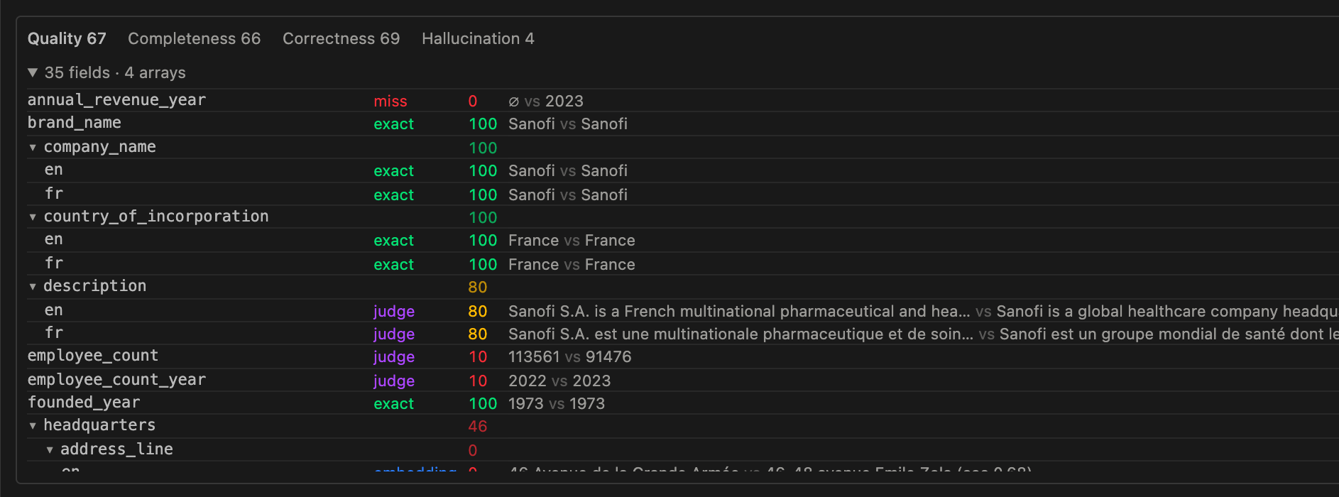Collapse the country_of_incorporation group

(x=33, y=217)
